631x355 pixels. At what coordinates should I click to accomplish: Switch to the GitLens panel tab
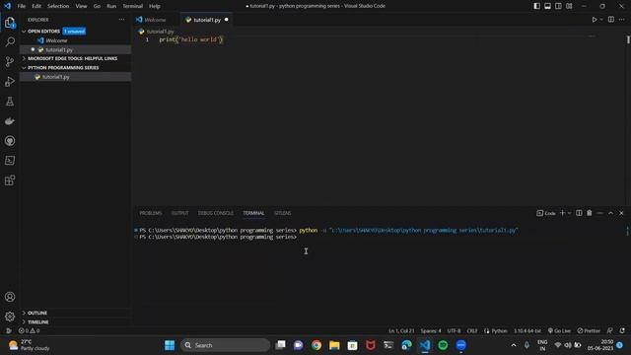tap(283, 213)
